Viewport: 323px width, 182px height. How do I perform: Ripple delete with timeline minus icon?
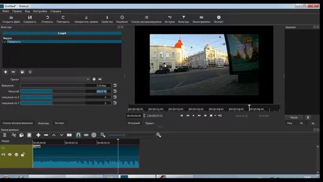(x=46, y=135)
